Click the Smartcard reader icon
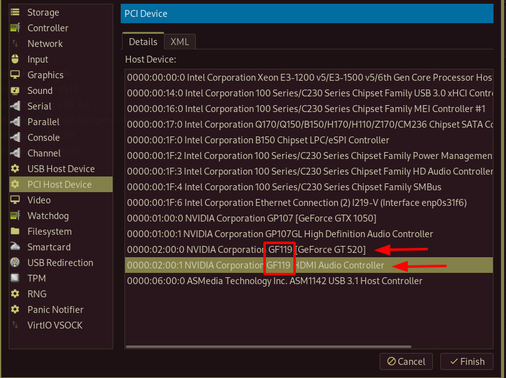506x378 pixels. (15, 247)
